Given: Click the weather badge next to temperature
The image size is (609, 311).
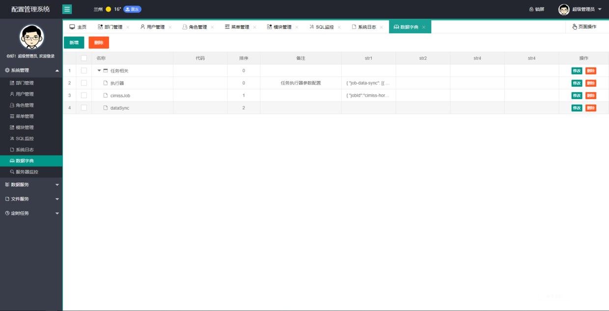Looking at the screenshot, I should click(132, 9).
